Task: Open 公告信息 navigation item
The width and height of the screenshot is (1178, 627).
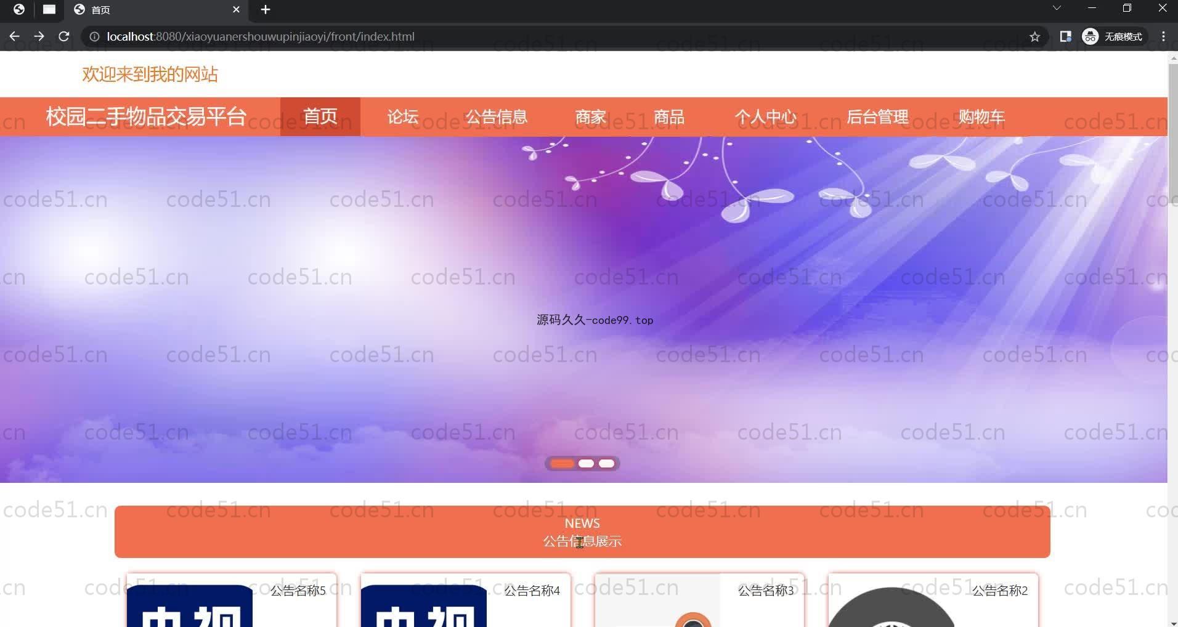Action: [497, 116]
